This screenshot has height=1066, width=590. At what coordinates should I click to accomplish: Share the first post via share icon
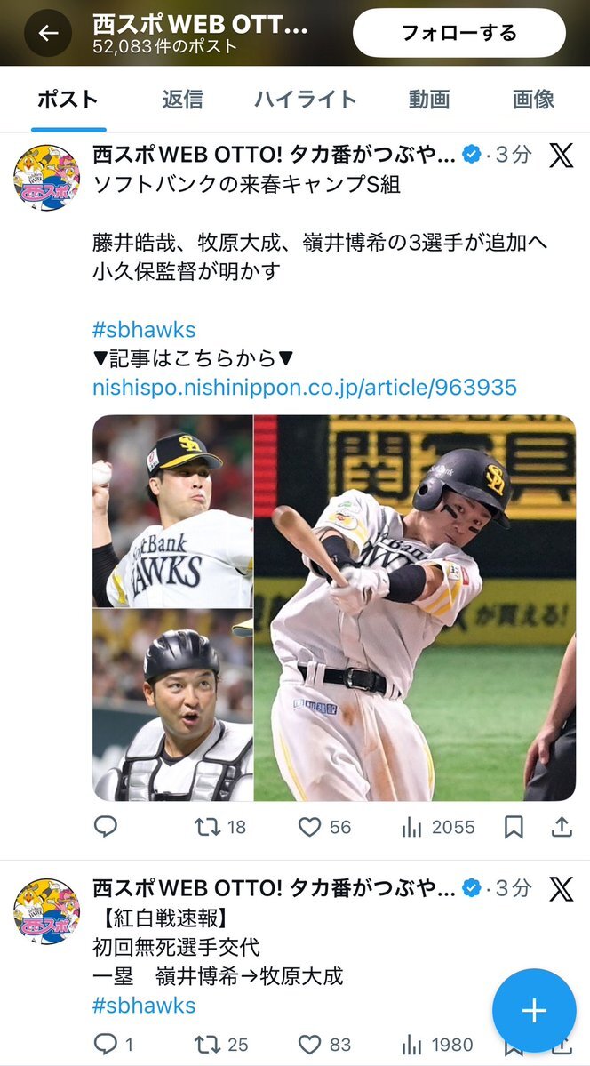click(562, 827)
